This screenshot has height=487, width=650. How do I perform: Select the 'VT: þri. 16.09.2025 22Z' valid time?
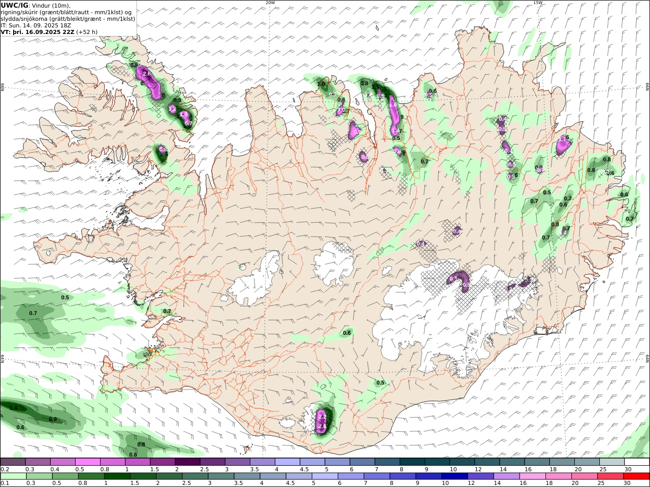coord(38,31)
